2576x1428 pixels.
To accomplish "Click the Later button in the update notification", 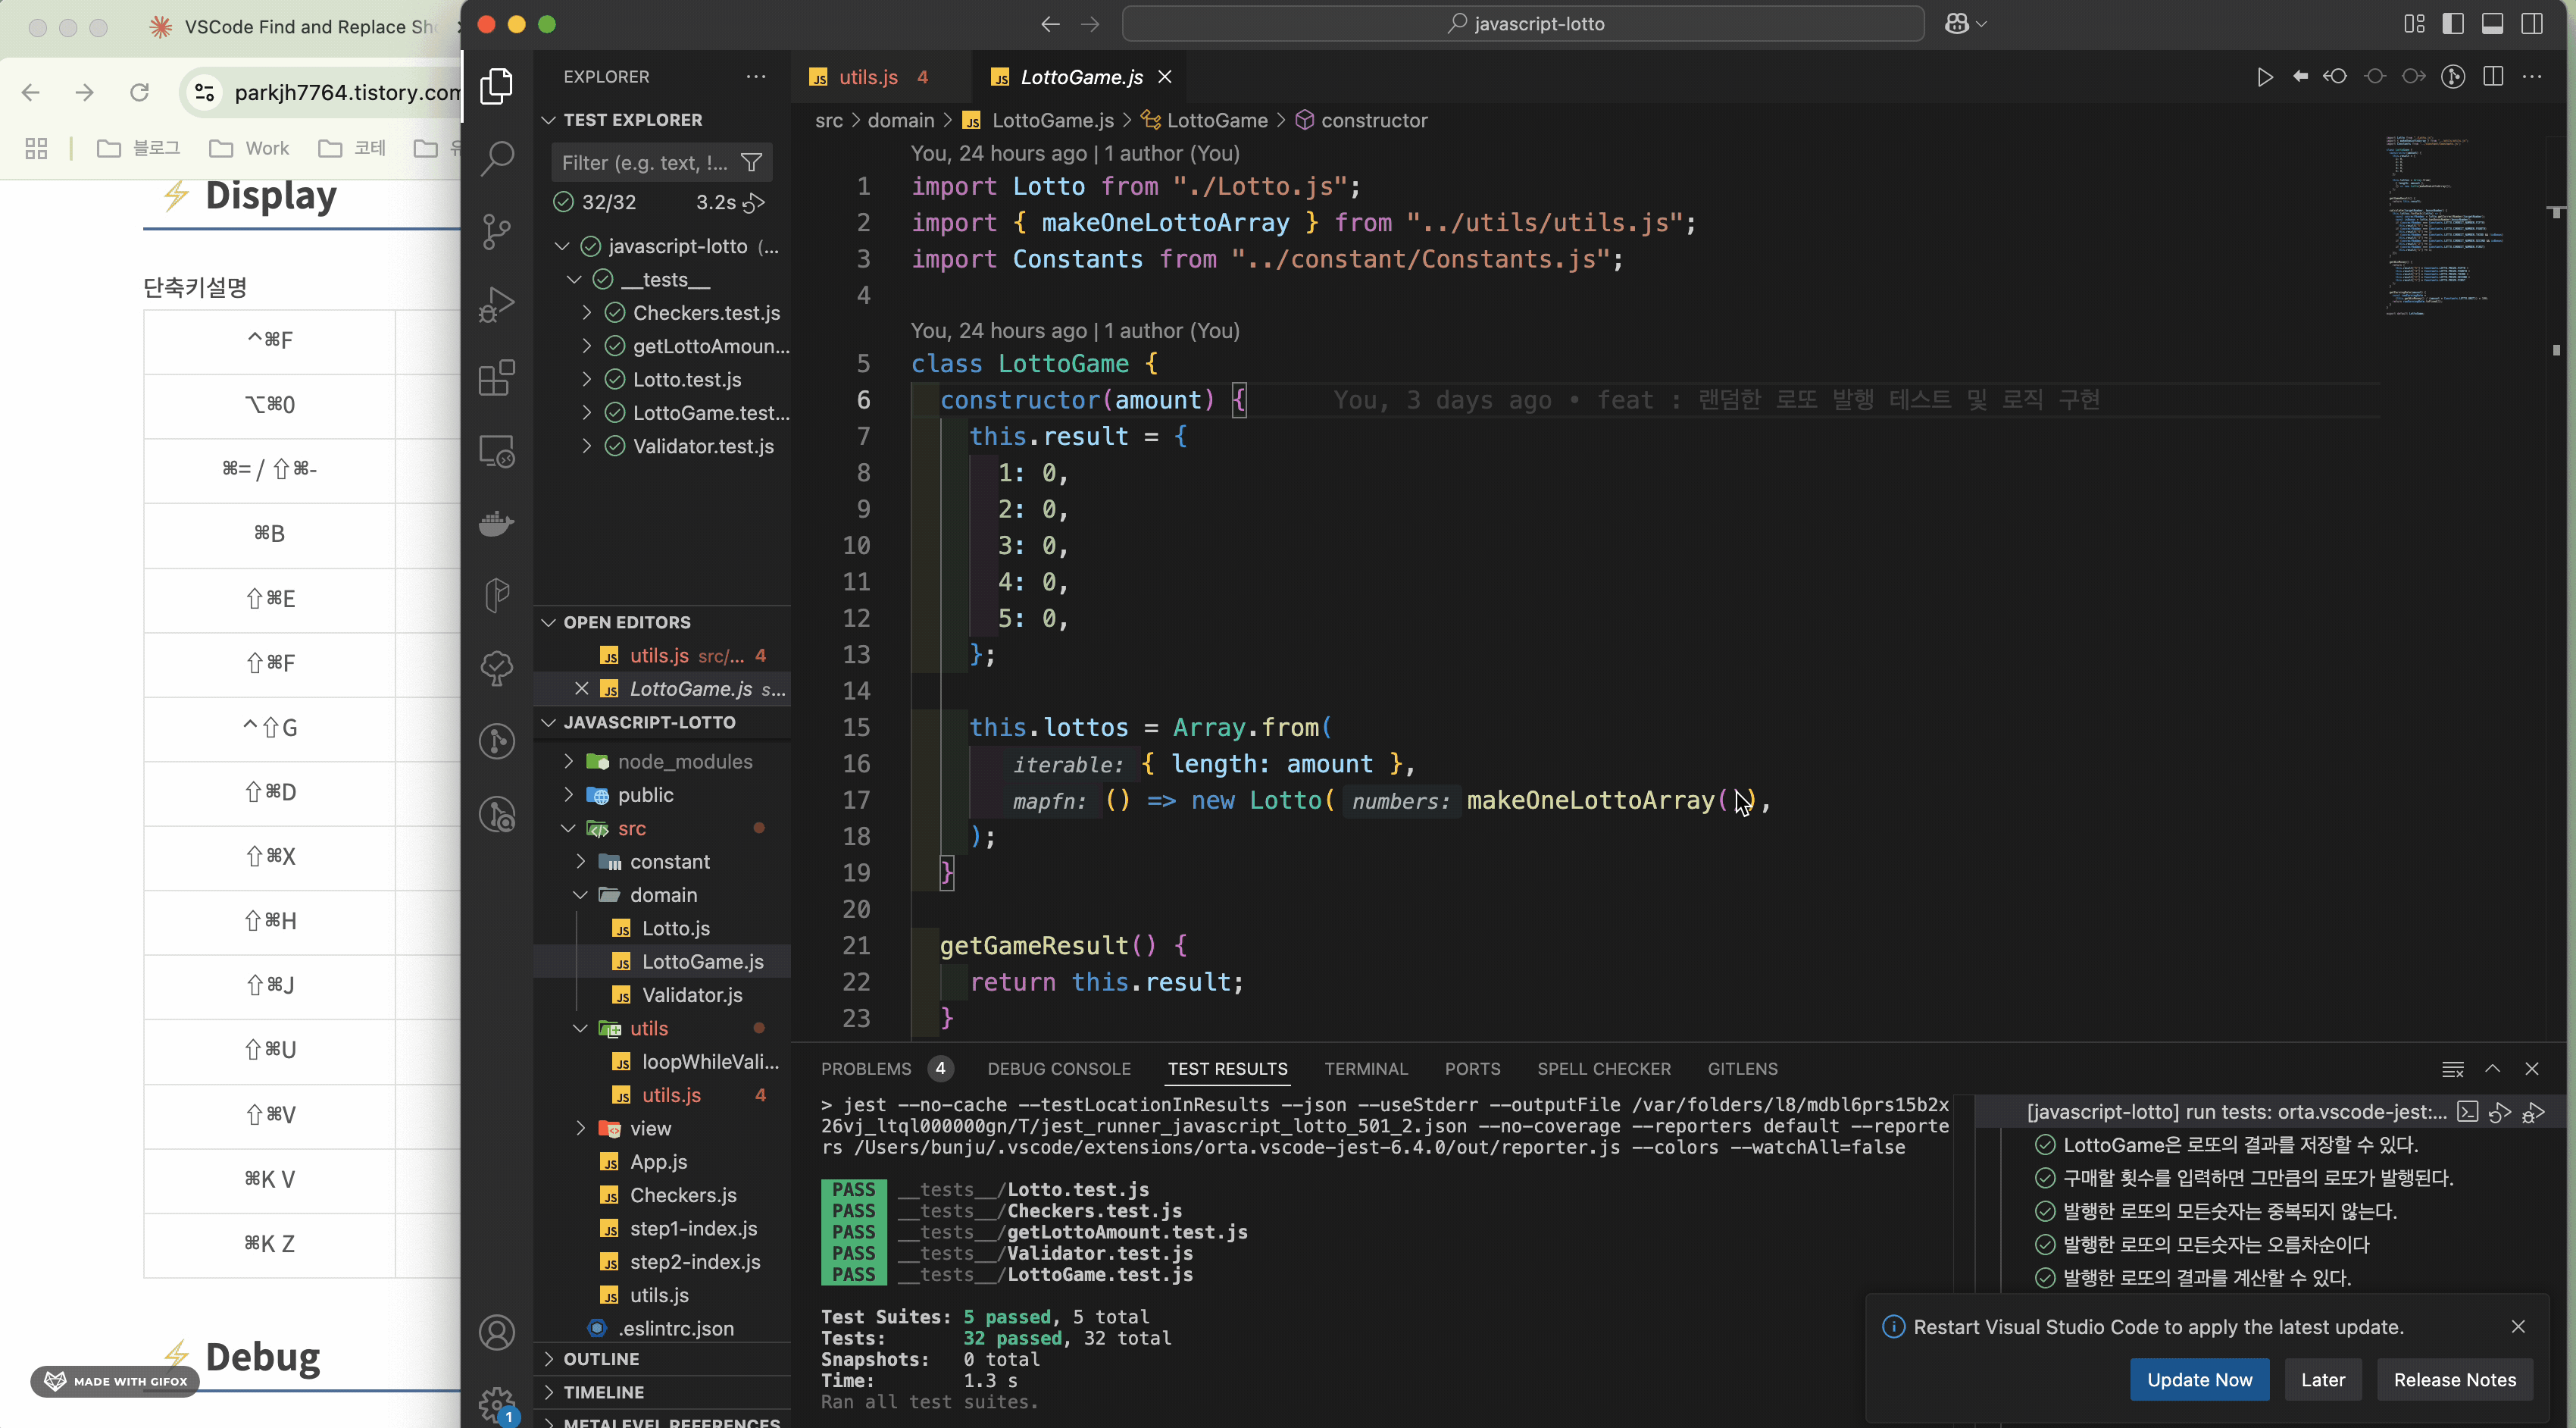I will [2322, 1380].
